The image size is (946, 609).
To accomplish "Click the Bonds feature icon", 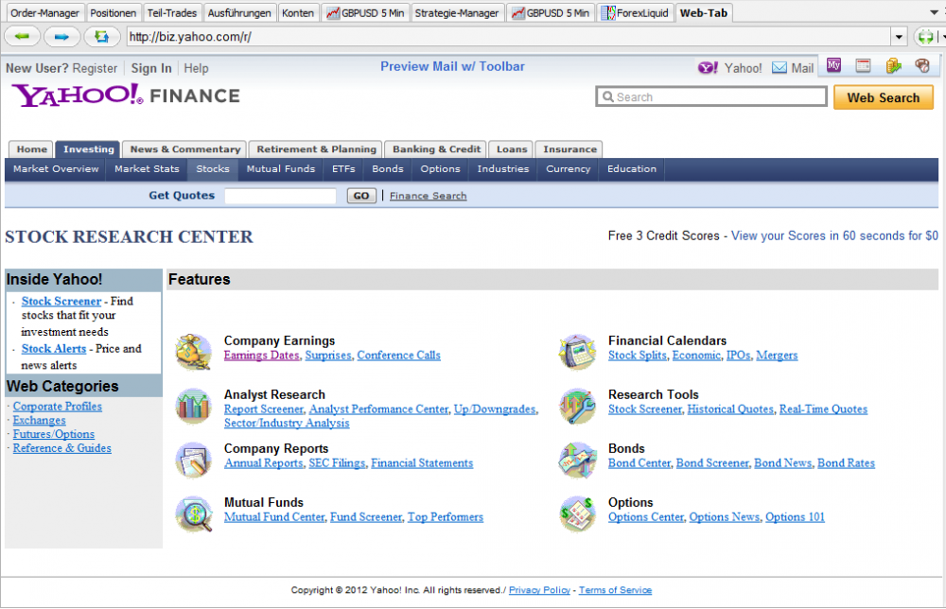I will (577, 460).
